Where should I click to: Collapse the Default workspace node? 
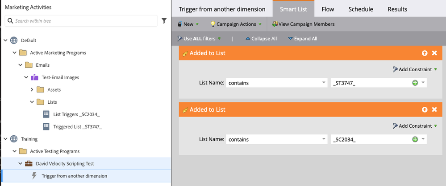point(5,40)
